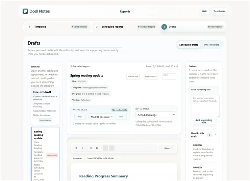Undo the last edit

pos(105,148)
